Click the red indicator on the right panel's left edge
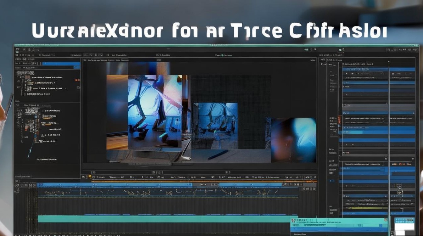The height and width of the screenshot is (236, 423). click(x=339, y=120)
